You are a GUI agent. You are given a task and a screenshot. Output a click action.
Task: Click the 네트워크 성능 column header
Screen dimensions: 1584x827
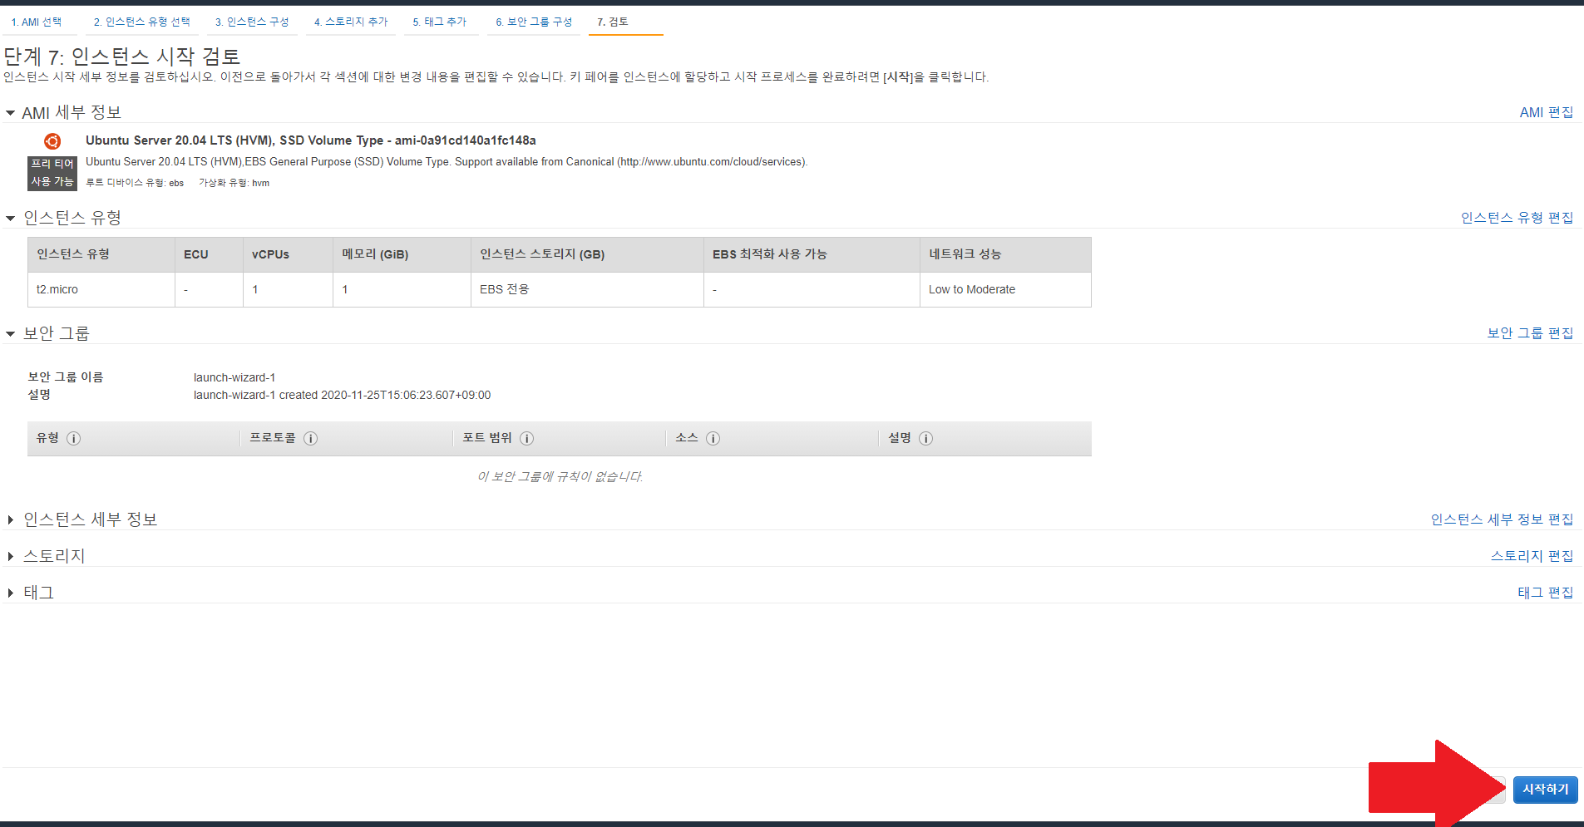pos(1005,254)
